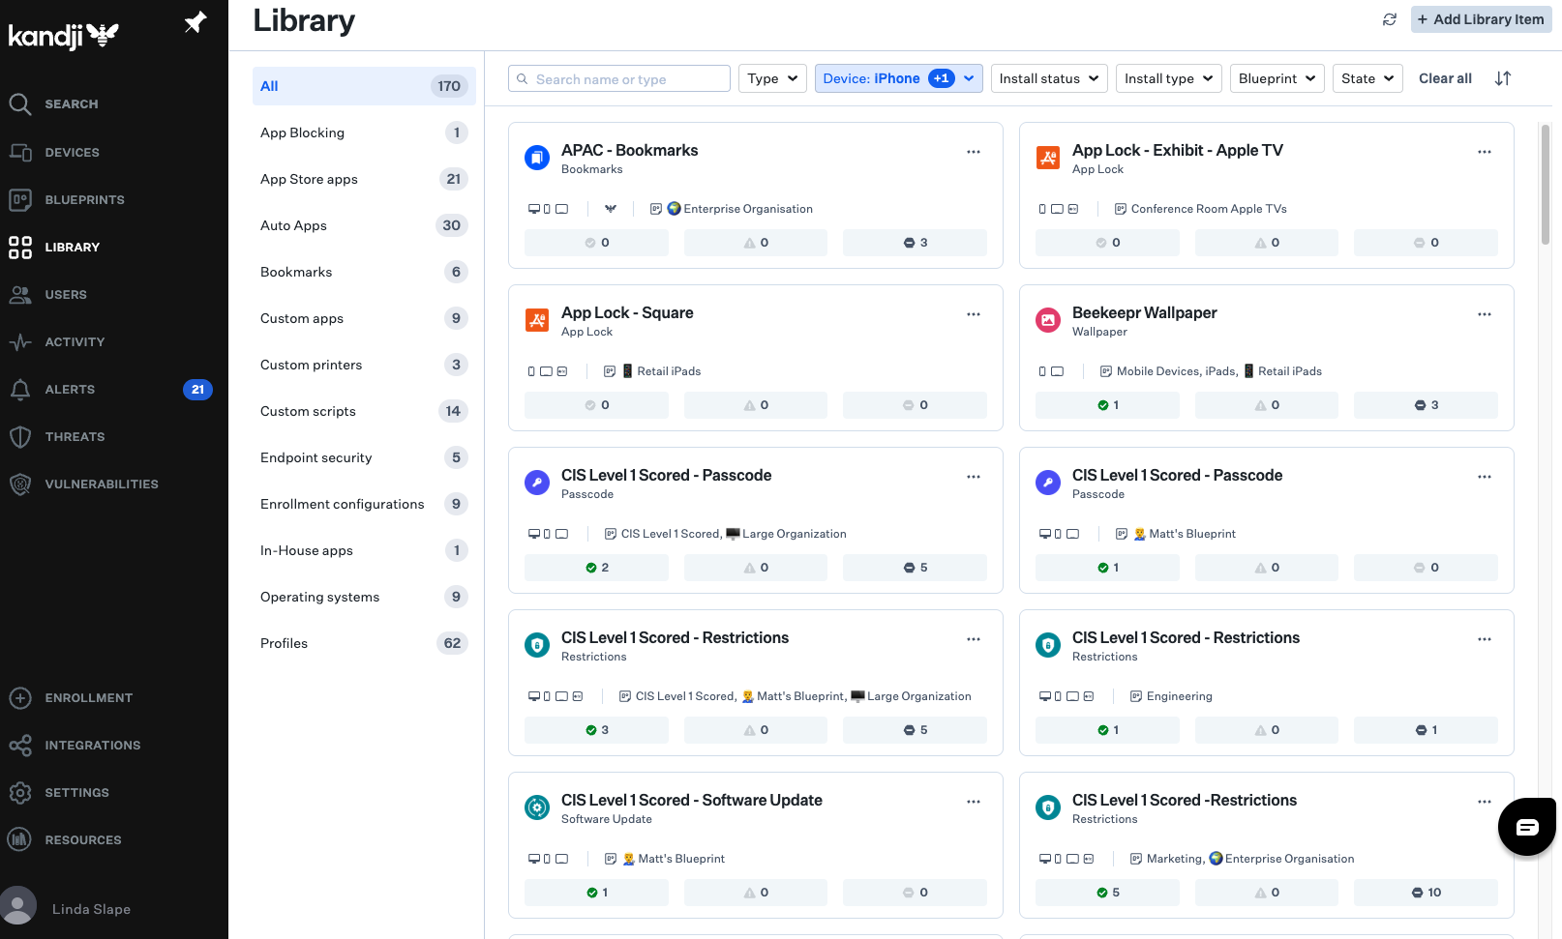Select Custom printers category
Image resolution: width=1562 pixels, height=939 pixels.
[x=364, y=365]
